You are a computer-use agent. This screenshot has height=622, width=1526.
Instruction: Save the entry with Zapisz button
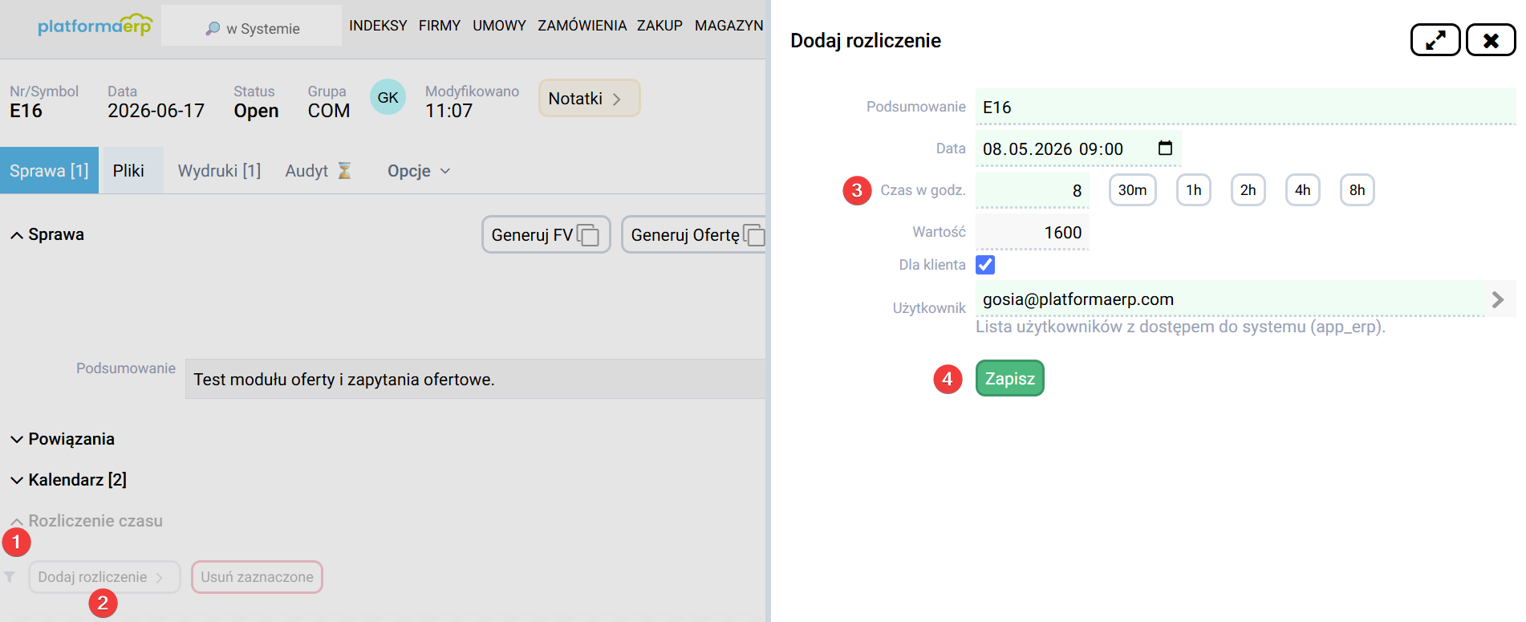coord(1009,378)
